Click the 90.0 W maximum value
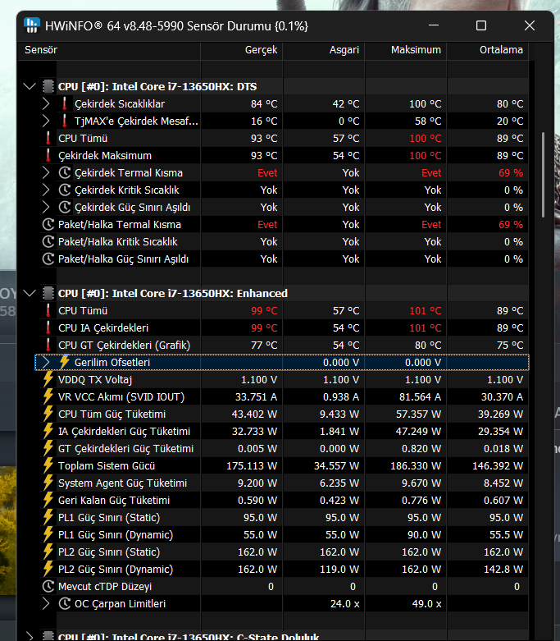The image size is (560, 641). tap(424, 534)
